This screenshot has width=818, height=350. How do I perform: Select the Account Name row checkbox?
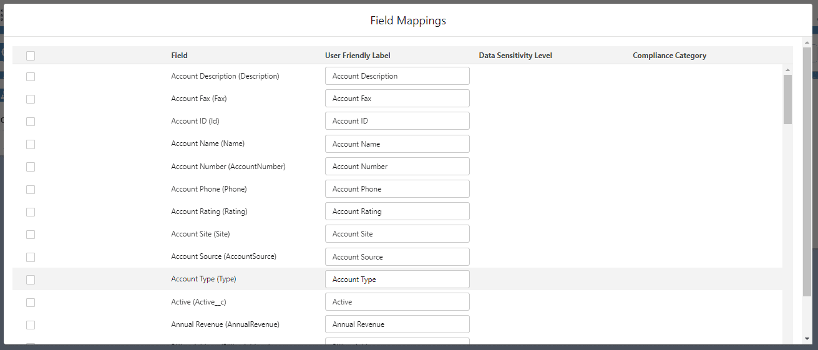[x=31, y=144]
